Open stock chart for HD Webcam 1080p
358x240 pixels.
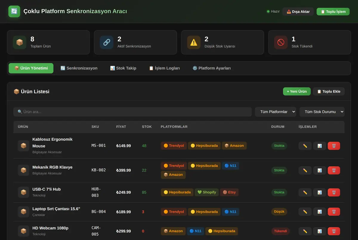pyautogui.click(x=320, y=231)
